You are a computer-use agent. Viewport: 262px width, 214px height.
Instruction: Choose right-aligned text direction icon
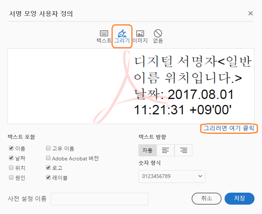point(183,150)
